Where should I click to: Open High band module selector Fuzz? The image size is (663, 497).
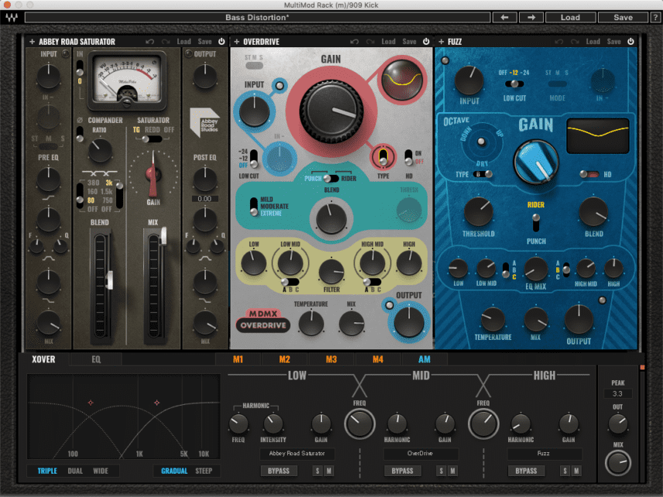pyautogui.click(x=544, y=454)
